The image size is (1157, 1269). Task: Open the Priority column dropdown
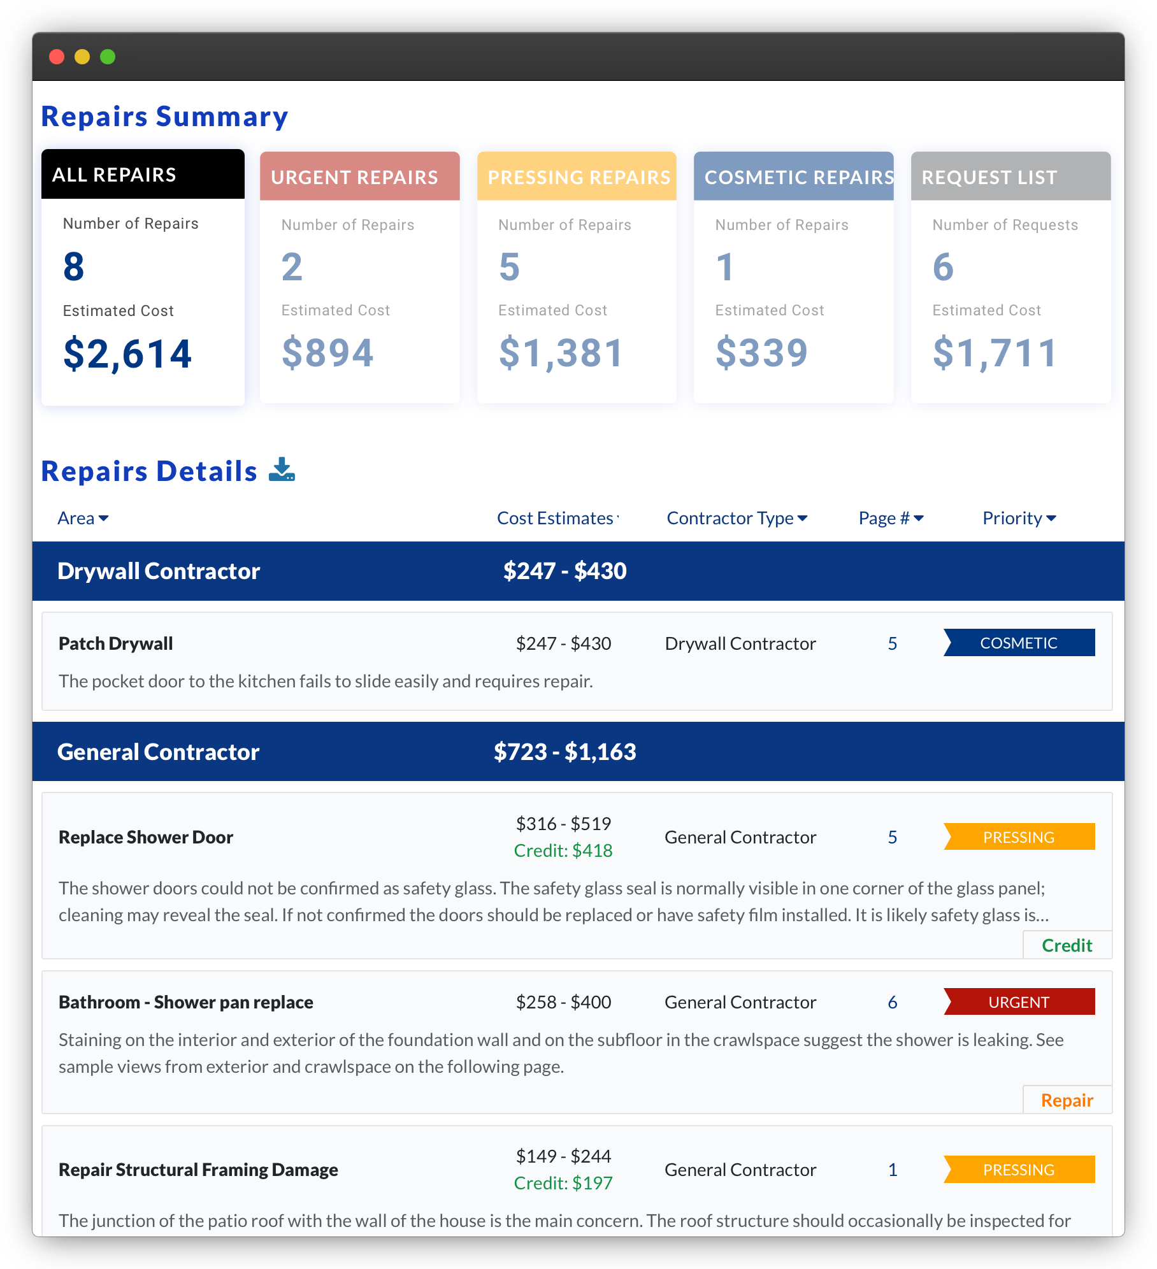click(1019, 519)
